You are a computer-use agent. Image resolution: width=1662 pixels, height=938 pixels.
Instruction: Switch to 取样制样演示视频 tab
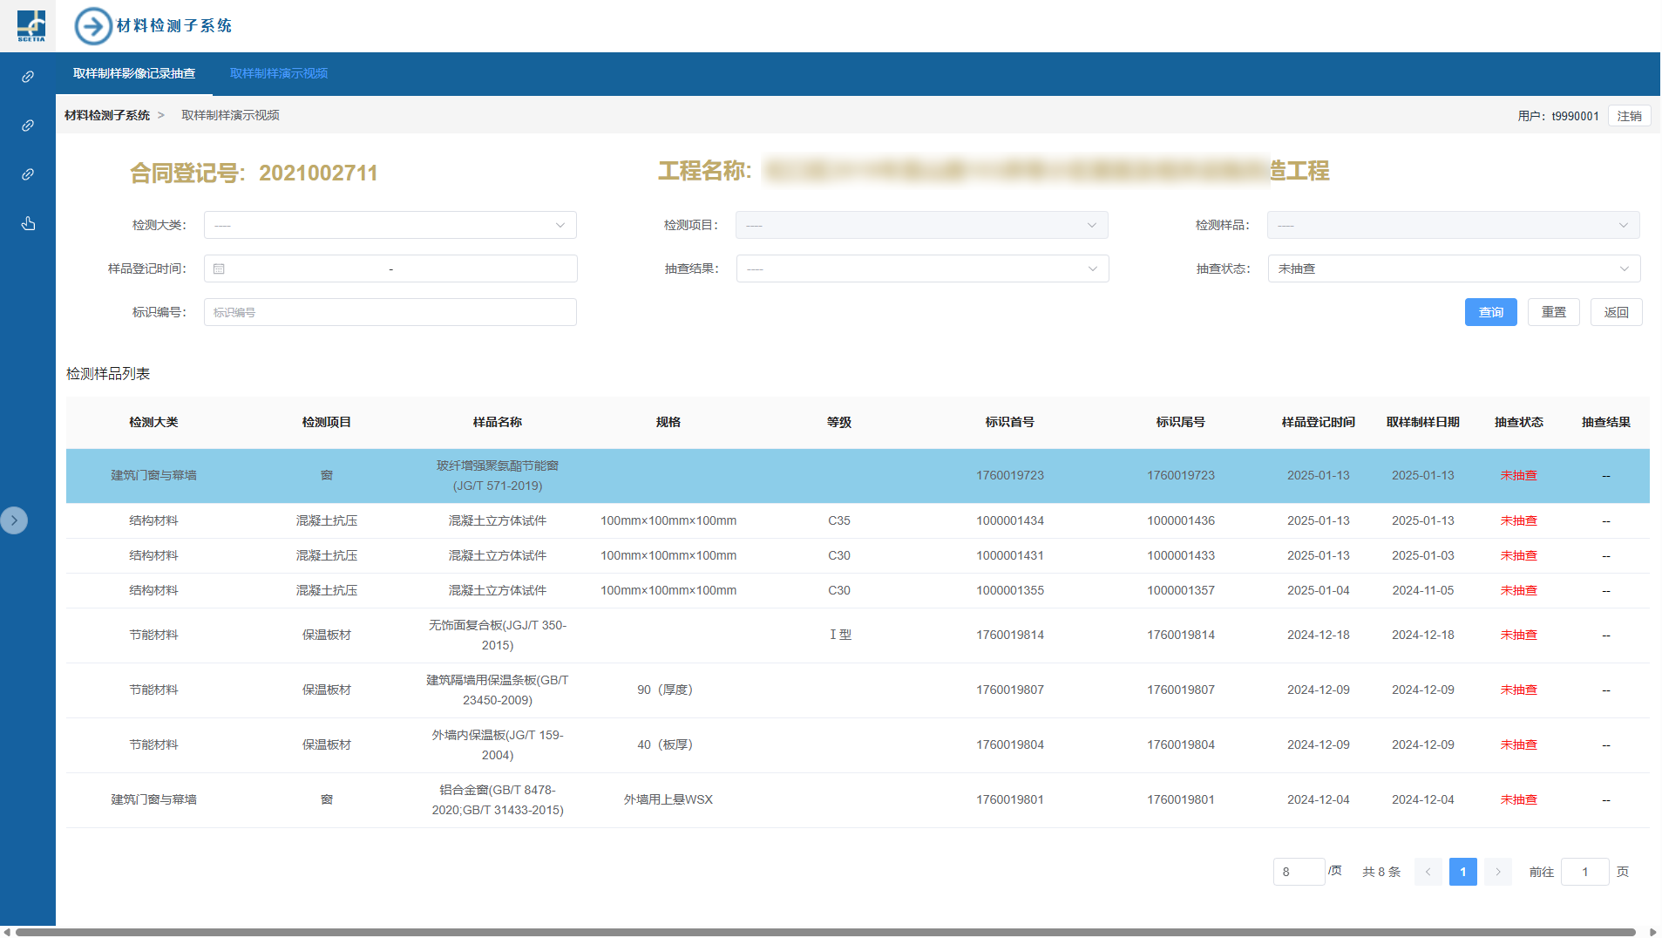point(279,73)
